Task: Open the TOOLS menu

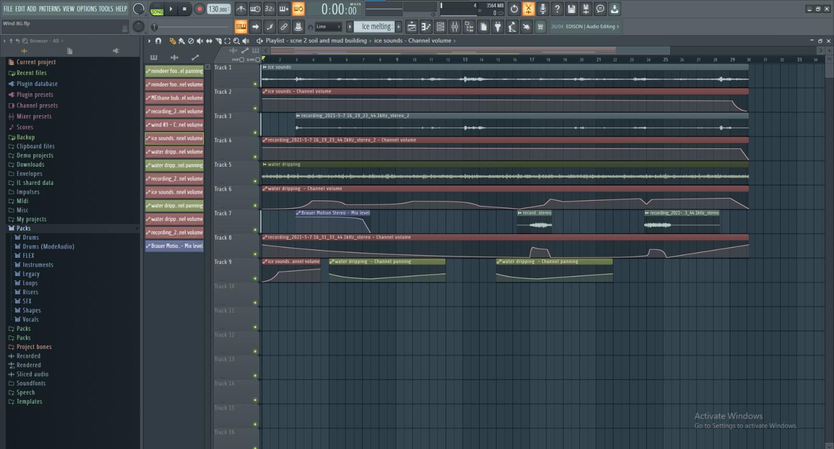Action: pyautogui.click(x=106, y=9)
